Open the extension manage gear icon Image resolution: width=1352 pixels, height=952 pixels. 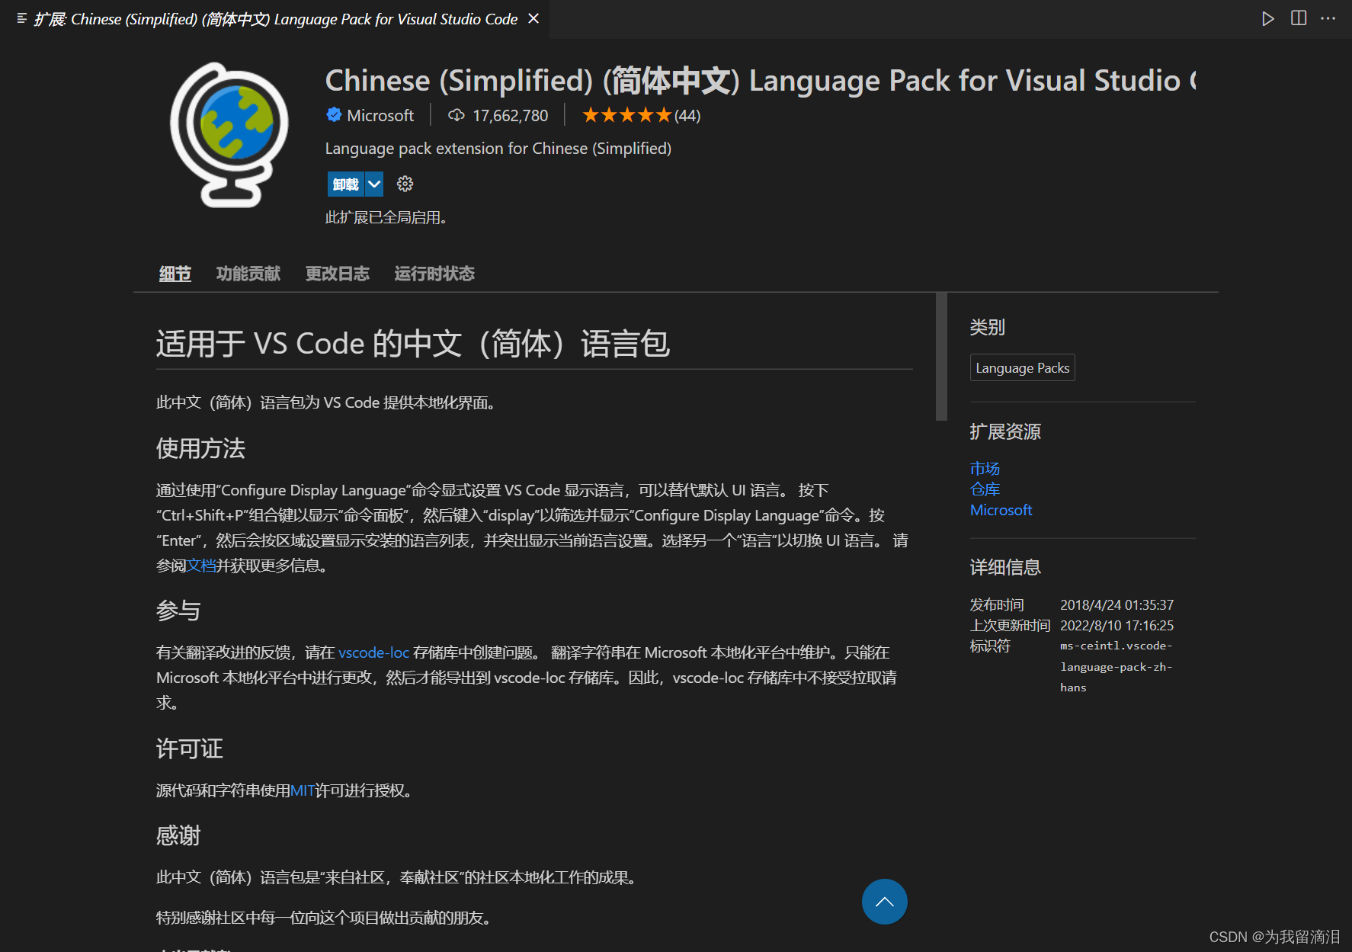[405, 184]
